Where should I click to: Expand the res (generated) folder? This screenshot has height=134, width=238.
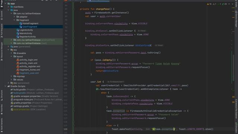point(8,83)
